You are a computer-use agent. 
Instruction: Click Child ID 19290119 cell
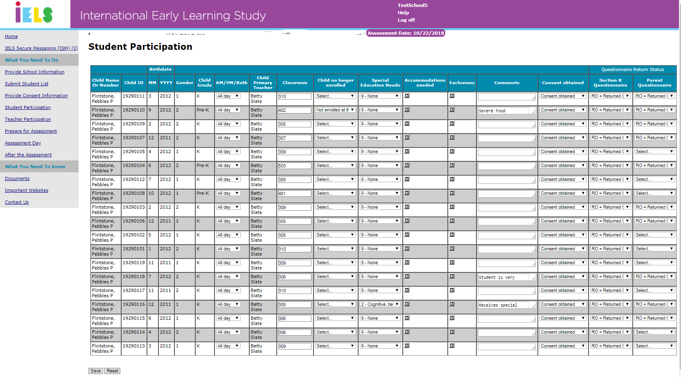point(134,265)
